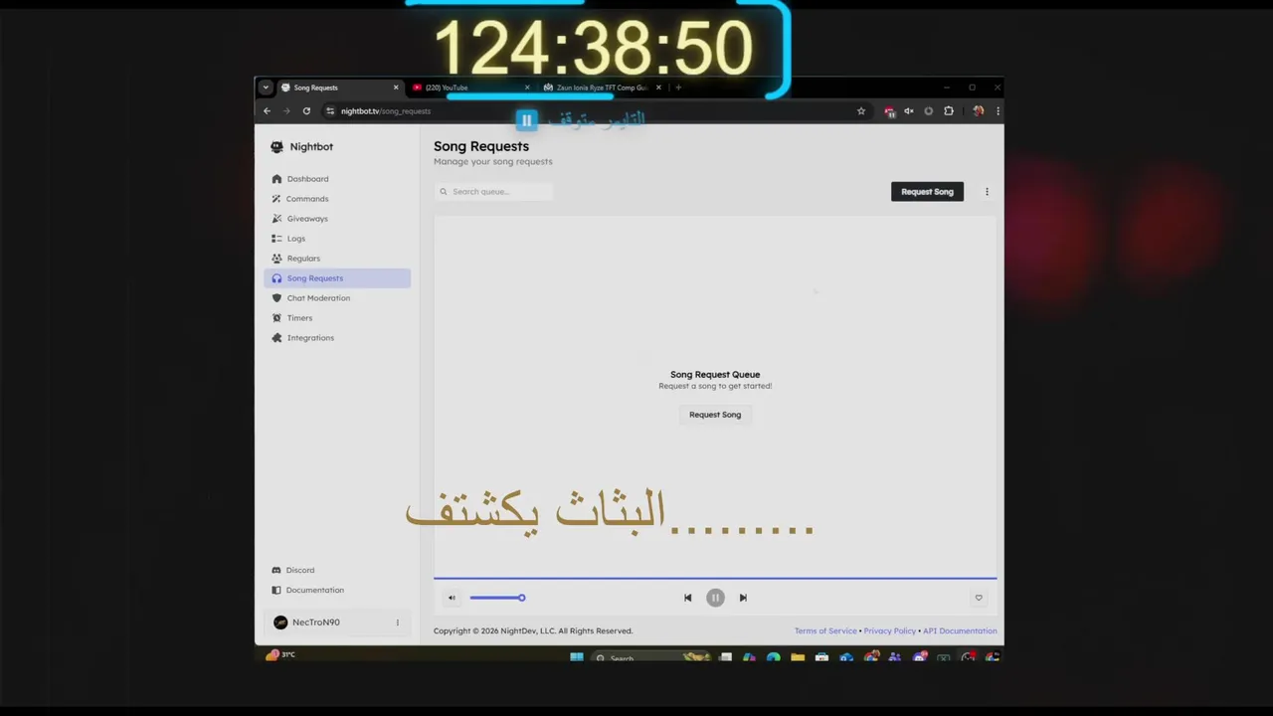Image resolution: width=1273 pixels, height=716 pixels.
Task: Skip to the previous song
Action: (687, 598)
